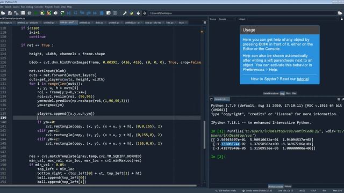Click the back arrow in toolbar
The image size is (344, 193).
click(x=138, y=13)
